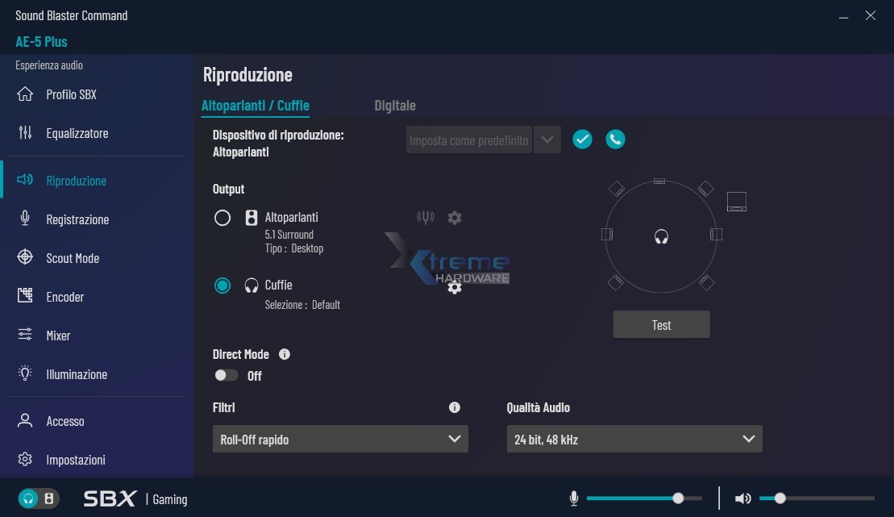
Task: Open the 24 bit, 48 kHz quality dropdown
Action: click(634, 440)
